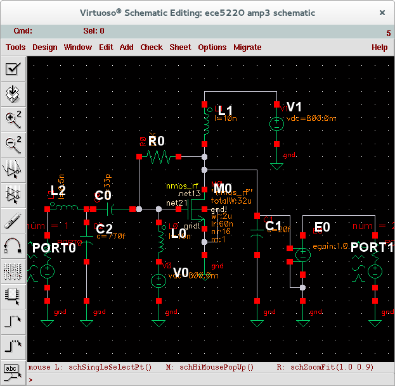Select the L1 inductor coil symbol
This screenshot has width=395, height=386.
tap(207, 124)
